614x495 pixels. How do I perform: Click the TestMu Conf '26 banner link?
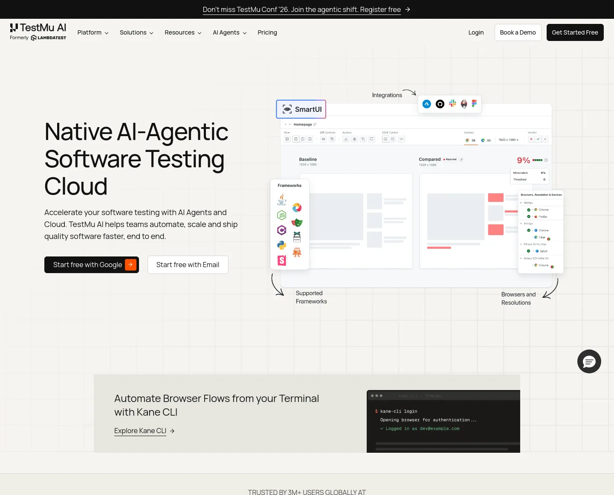click(x=301, y=9)
